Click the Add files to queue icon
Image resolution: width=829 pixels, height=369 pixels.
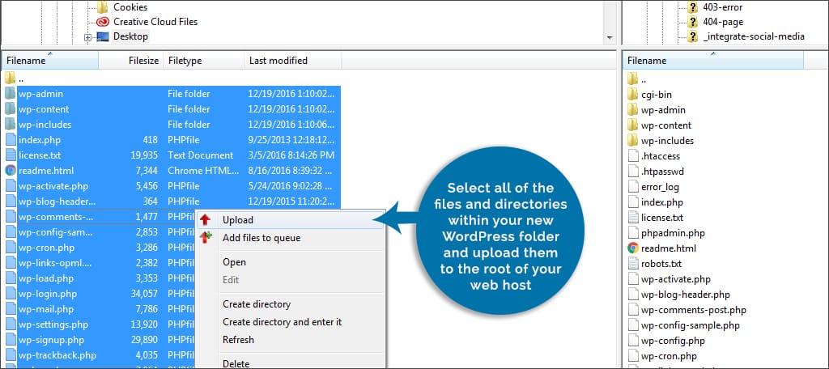click(205, 237)
